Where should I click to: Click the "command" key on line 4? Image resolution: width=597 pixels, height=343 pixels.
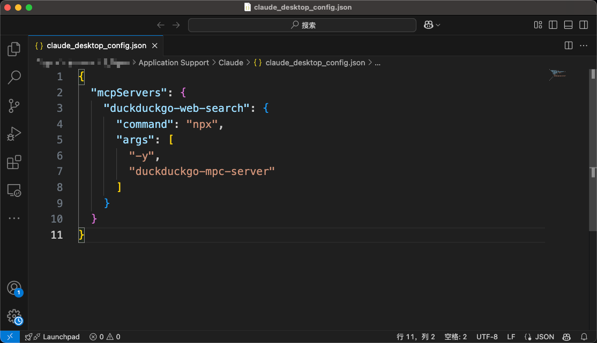coord(145,124)
